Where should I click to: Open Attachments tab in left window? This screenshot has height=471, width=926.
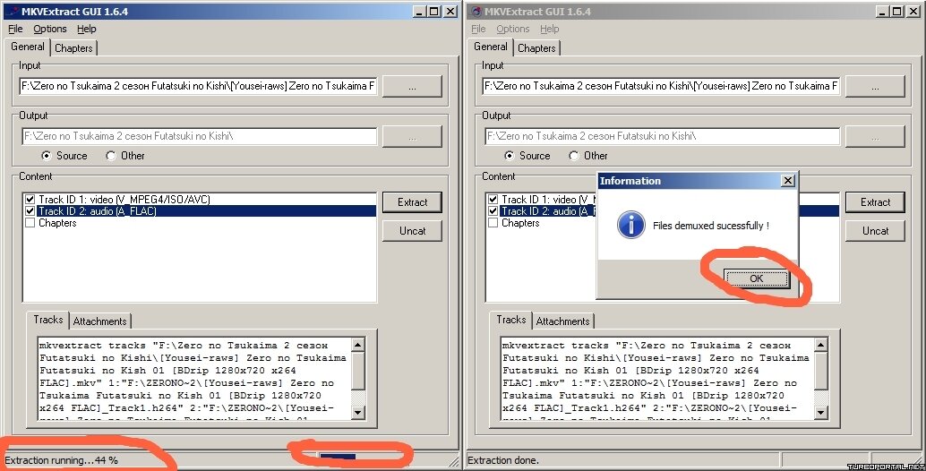(99, 321)
